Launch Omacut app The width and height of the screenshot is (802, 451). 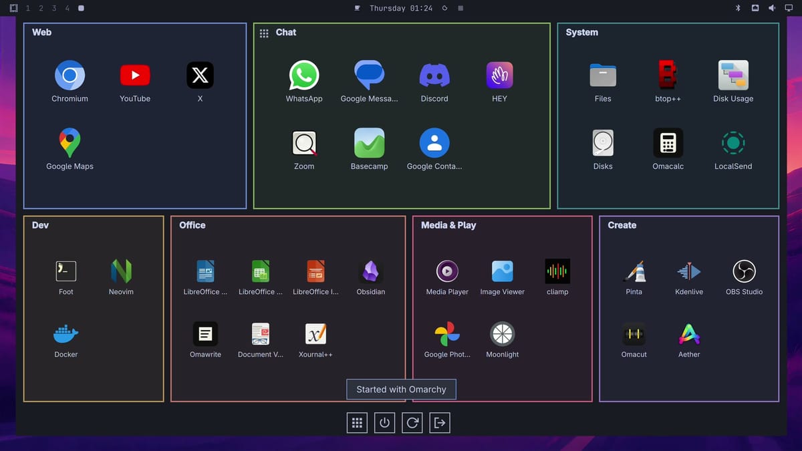(634, 333)
